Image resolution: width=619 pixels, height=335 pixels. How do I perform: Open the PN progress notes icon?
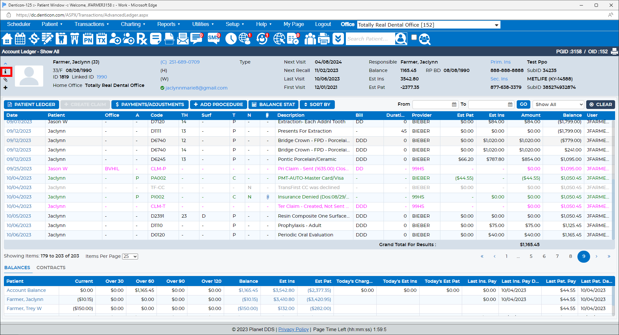[x=88, y=39]
